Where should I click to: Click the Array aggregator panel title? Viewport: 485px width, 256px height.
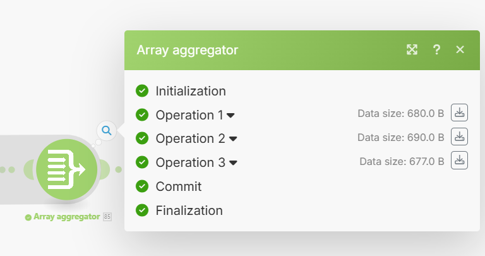click(188, 50)
